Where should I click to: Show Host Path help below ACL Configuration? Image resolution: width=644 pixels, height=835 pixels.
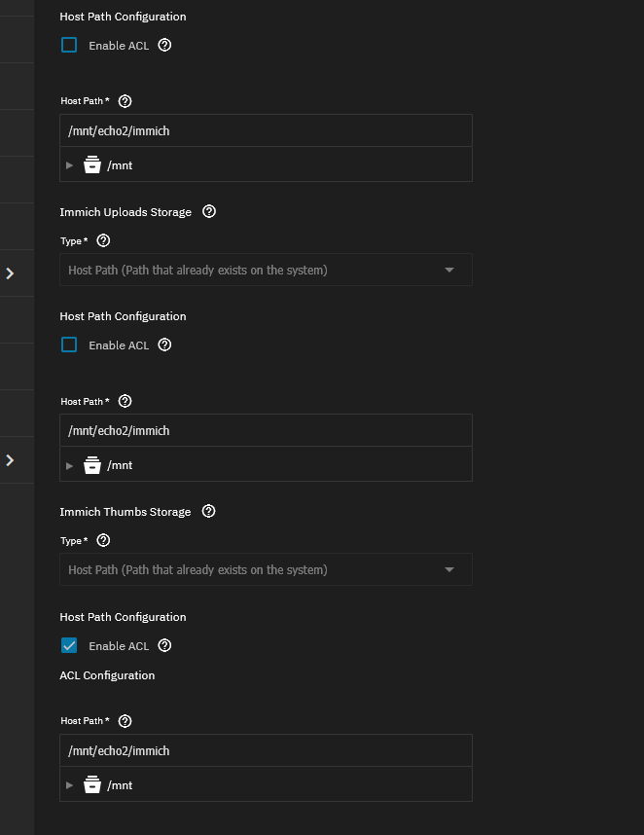tap(125, 721)
